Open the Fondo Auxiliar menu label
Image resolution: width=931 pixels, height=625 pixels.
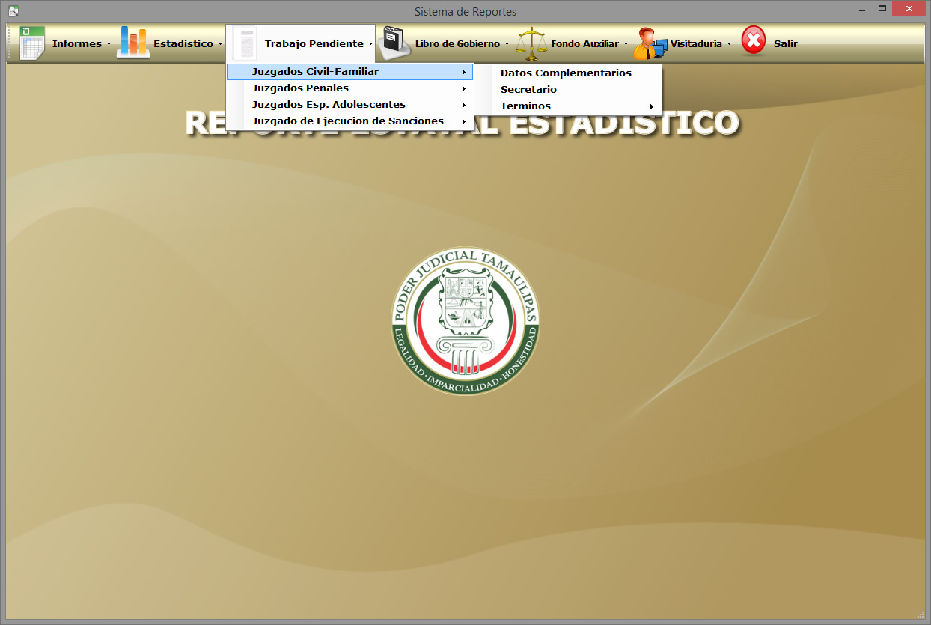[x=585, y=43]
